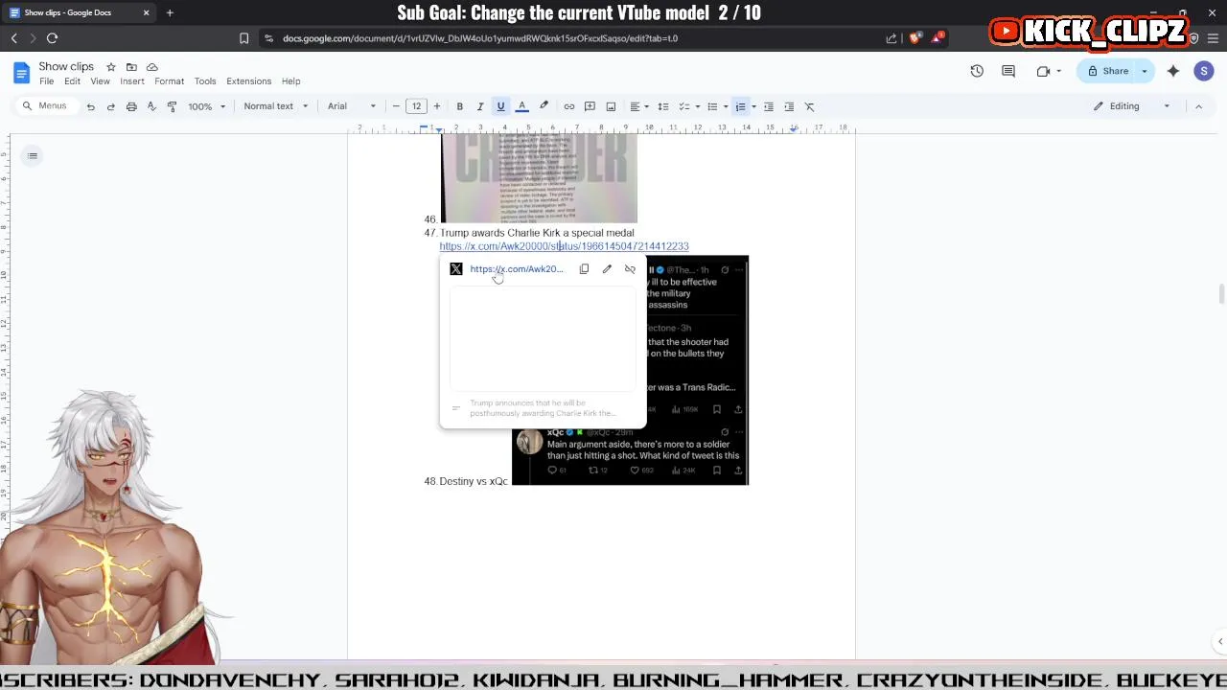Open the text color picker
The height and width of the screenshot is (690, 1227).
point(522,106)
